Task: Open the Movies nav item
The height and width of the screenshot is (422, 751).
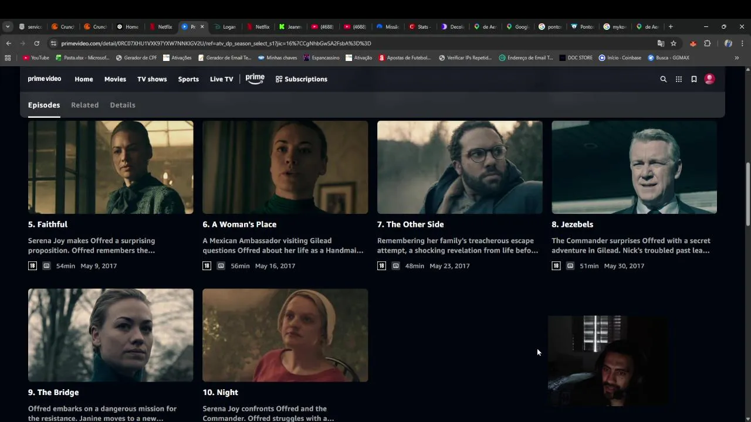Action: tap(115, 79)
